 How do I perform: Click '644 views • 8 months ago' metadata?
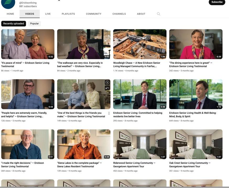coord(181,121)
